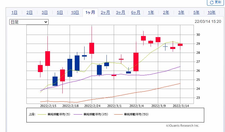Select the 1日 period tab

[x=14, y=12]
